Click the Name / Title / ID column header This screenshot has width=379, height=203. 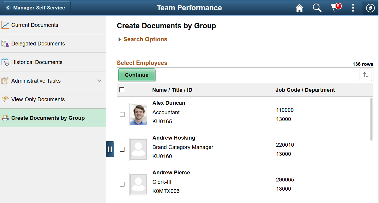point(172,90)
